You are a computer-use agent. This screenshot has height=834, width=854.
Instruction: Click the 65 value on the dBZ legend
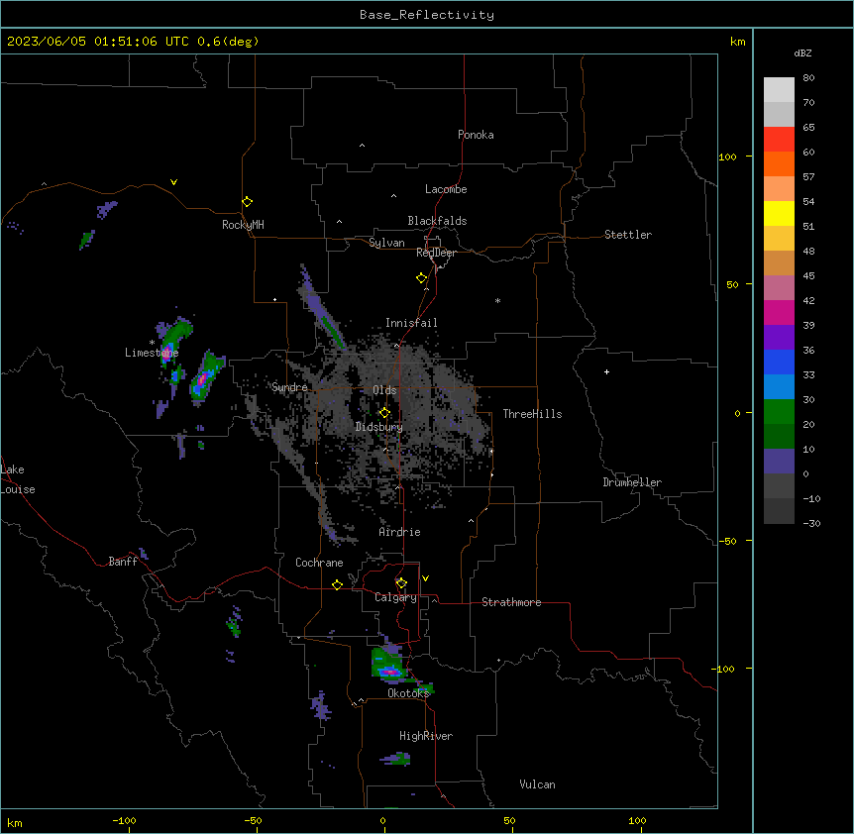(x=808, y=128)
